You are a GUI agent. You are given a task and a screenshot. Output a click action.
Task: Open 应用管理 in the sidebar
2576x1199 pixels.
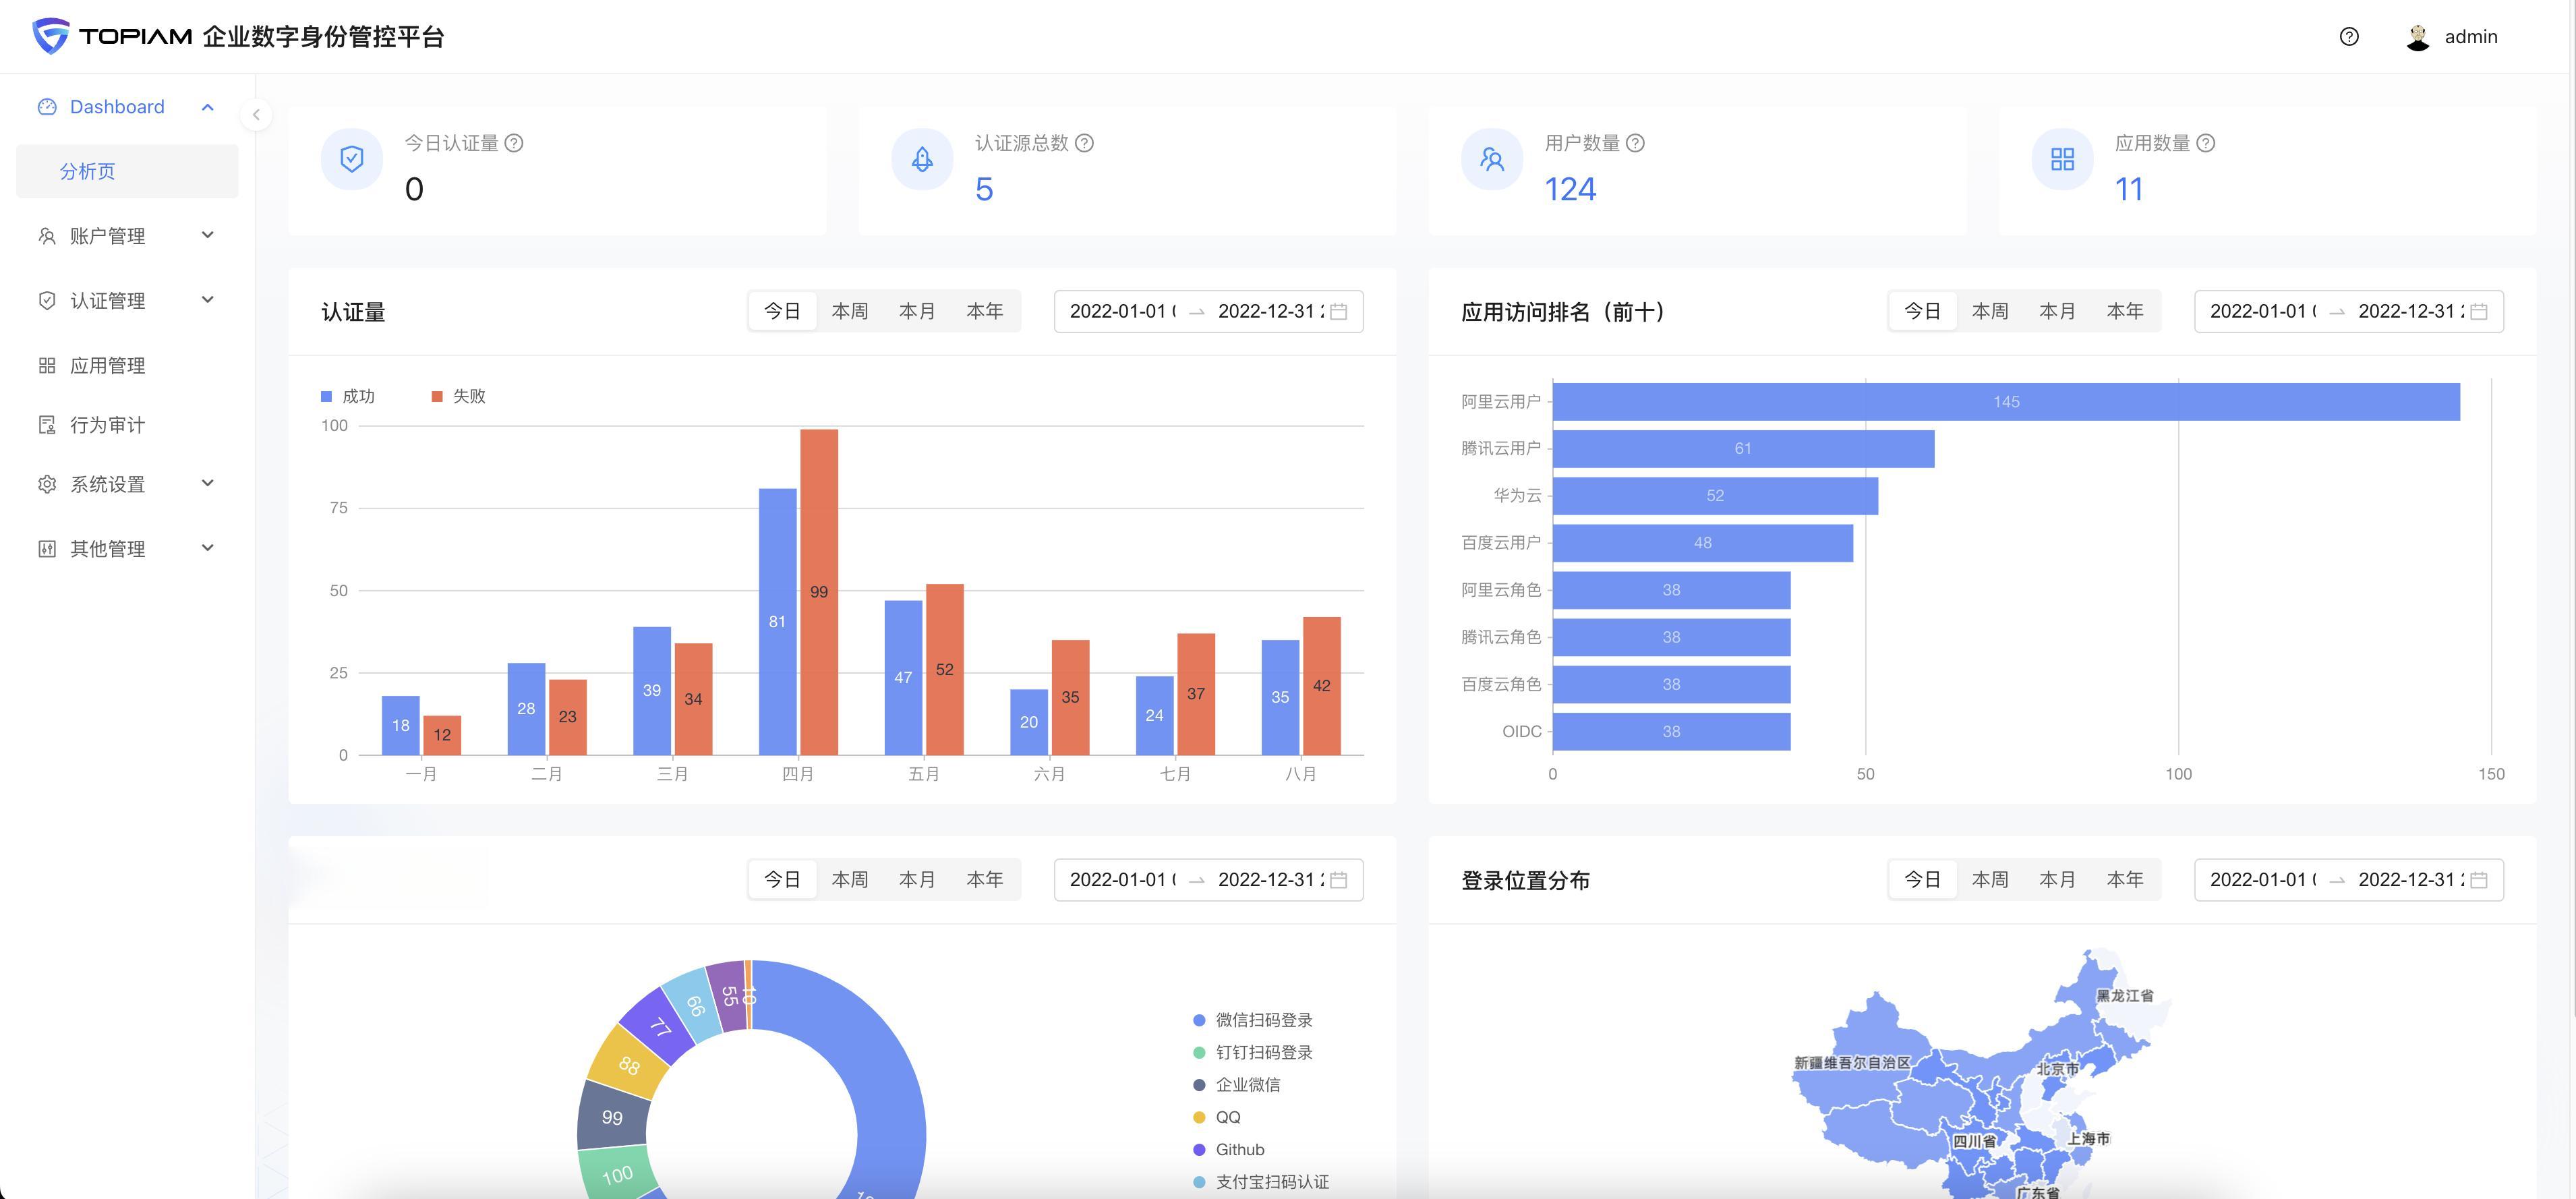point(107,366)
